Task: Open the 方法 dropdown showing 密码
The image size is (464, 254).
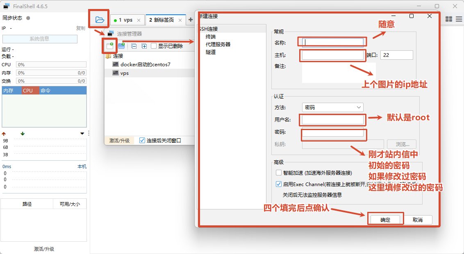Action: click(332, 107)
